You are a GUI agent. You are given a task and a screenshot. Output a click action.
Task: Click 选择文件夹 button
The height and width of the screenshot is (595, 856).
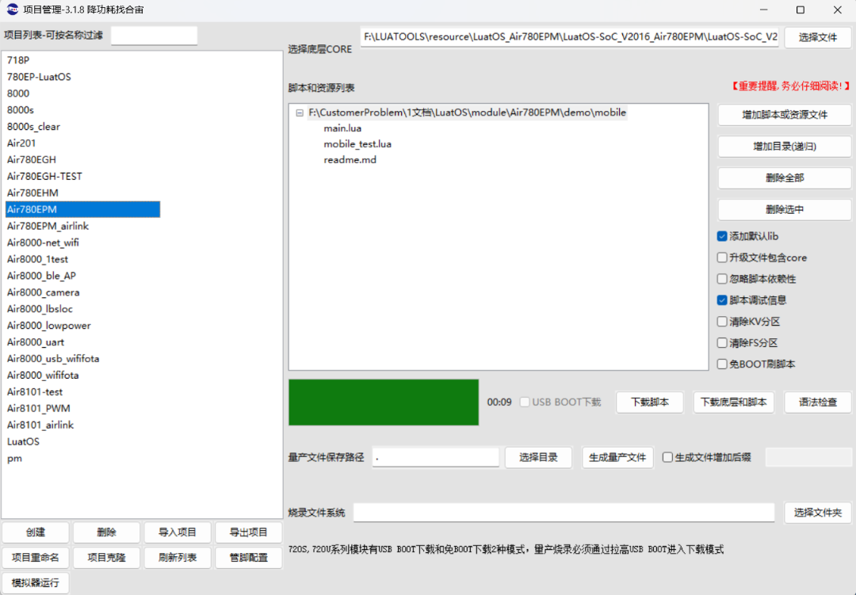[x=817, y=513]
